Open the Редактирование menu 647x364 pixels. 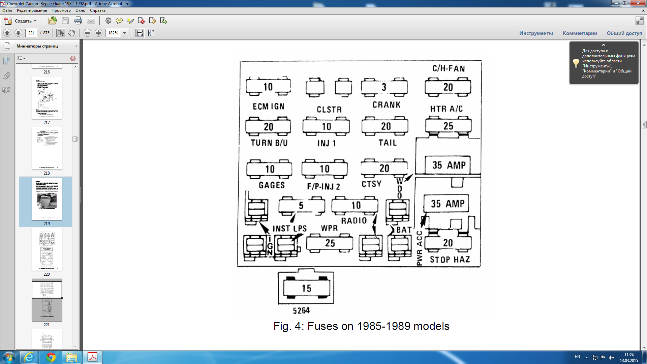[x=32, y=10]
